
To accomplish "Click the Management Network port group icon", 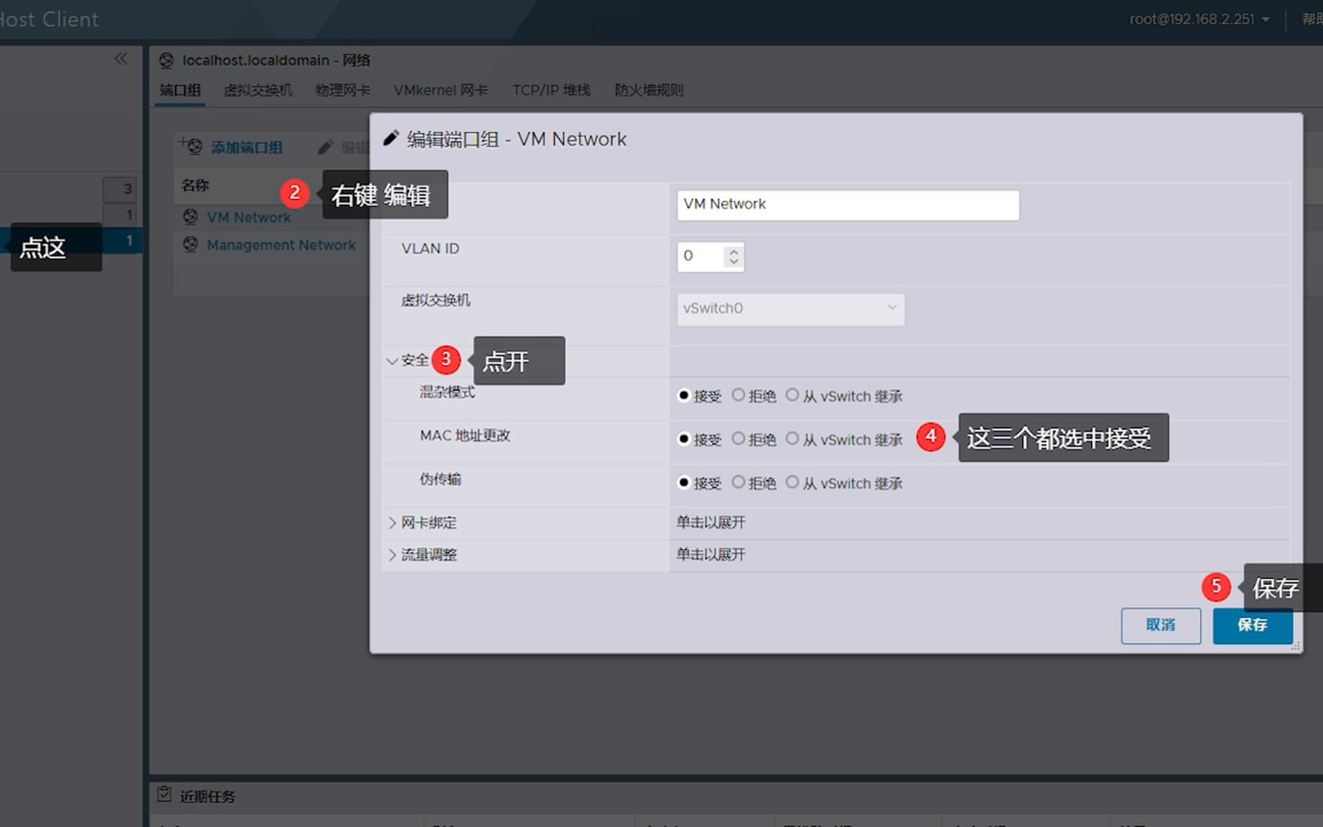I will (x=191, y=244).
